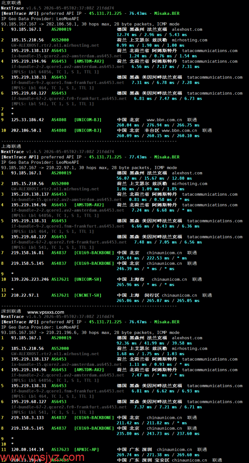Click the trace line targeting 210.21.196.6
Viewport: 249px width, 463px height.
(x=90, y=332)
